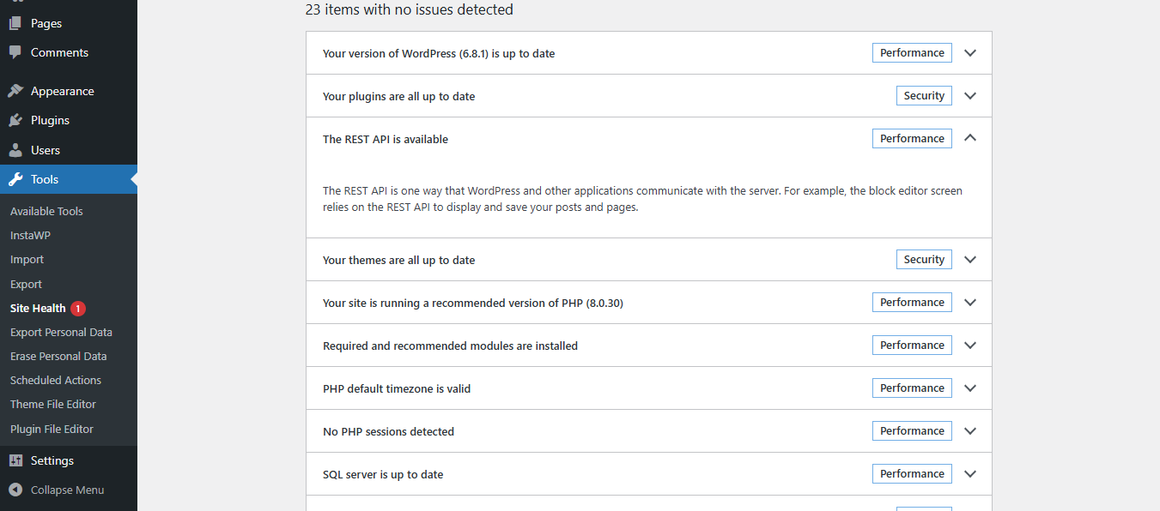
Task: Expand the SQL server status row
Action: pyautogui.click(x=969, y=473)
